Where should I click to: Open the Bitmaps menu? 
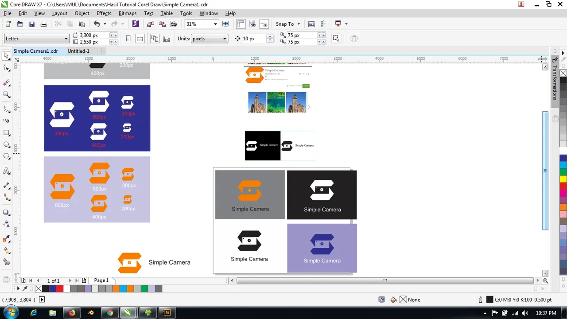(x=127, y=13)
